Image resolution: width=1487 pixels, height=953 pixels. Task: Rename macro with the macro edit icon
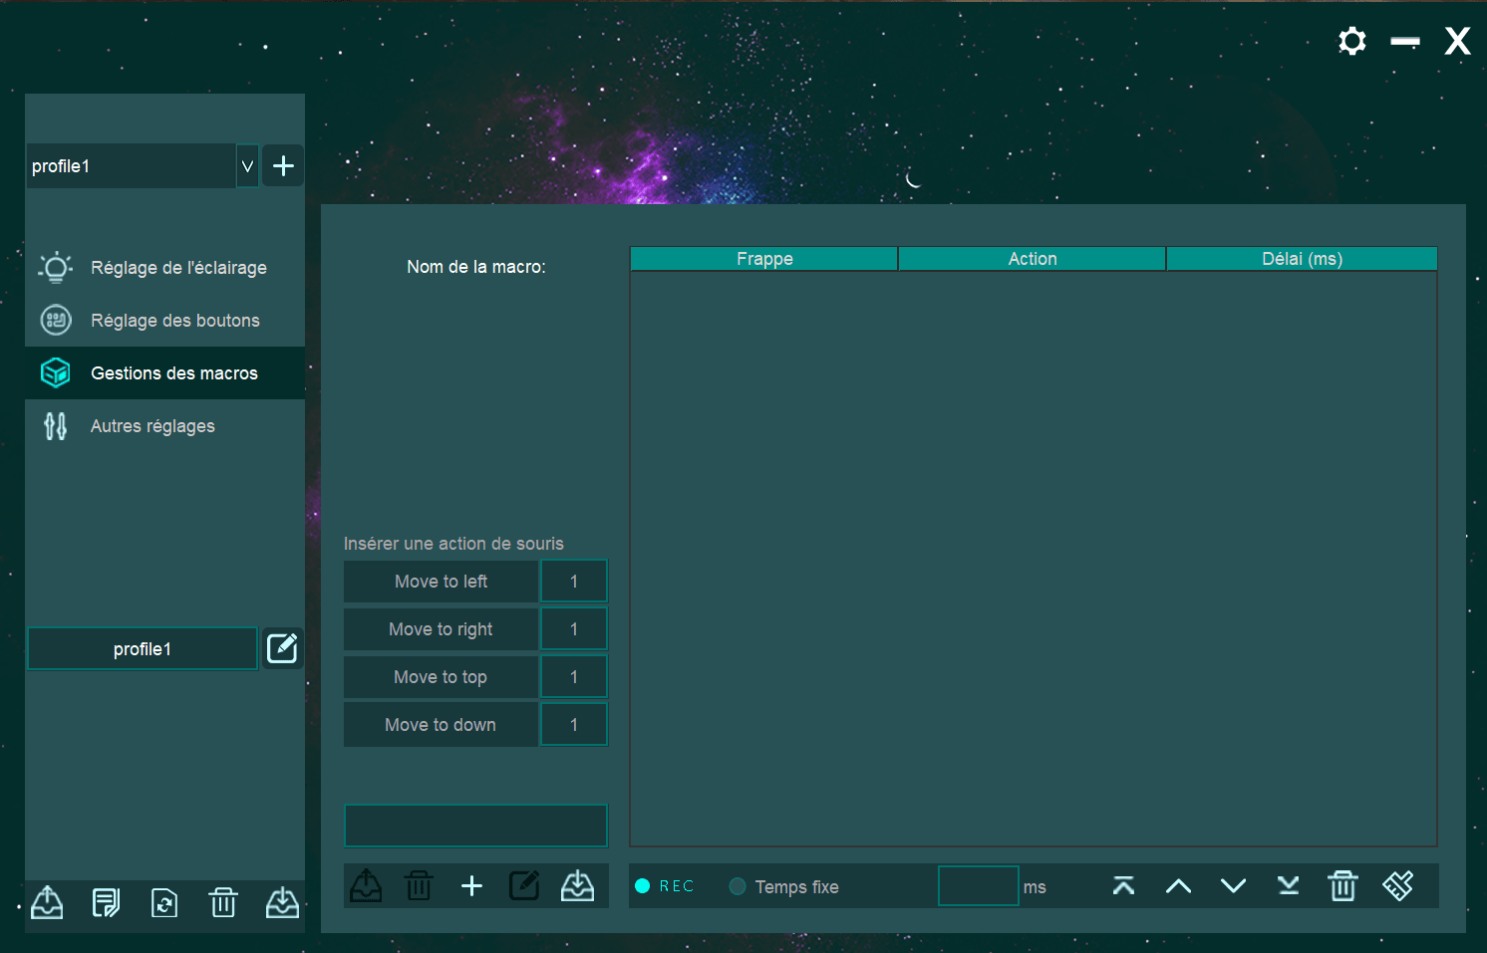524,885
